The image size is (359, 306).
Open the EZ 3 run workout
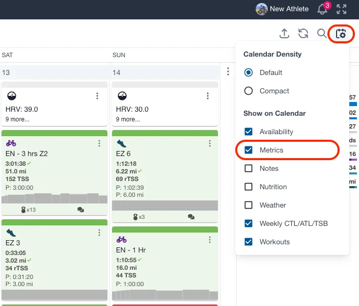pyautogui.click(x=31, y=243)
